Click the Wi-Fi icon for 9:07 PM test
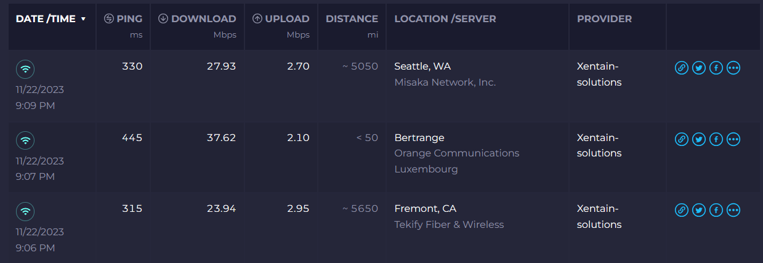Viewport: 763px width, 263px height. (x=25, y=140)
